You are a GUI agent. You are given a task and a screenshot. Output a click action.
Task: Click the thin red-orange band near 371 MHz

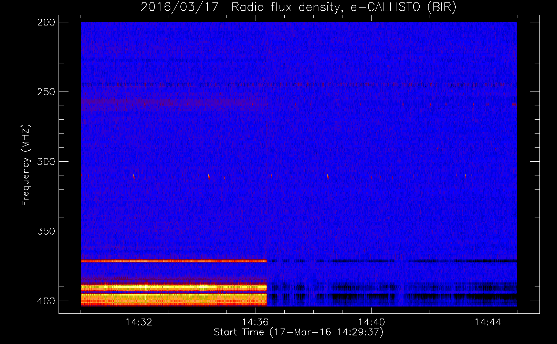click(x=174, y=261)
